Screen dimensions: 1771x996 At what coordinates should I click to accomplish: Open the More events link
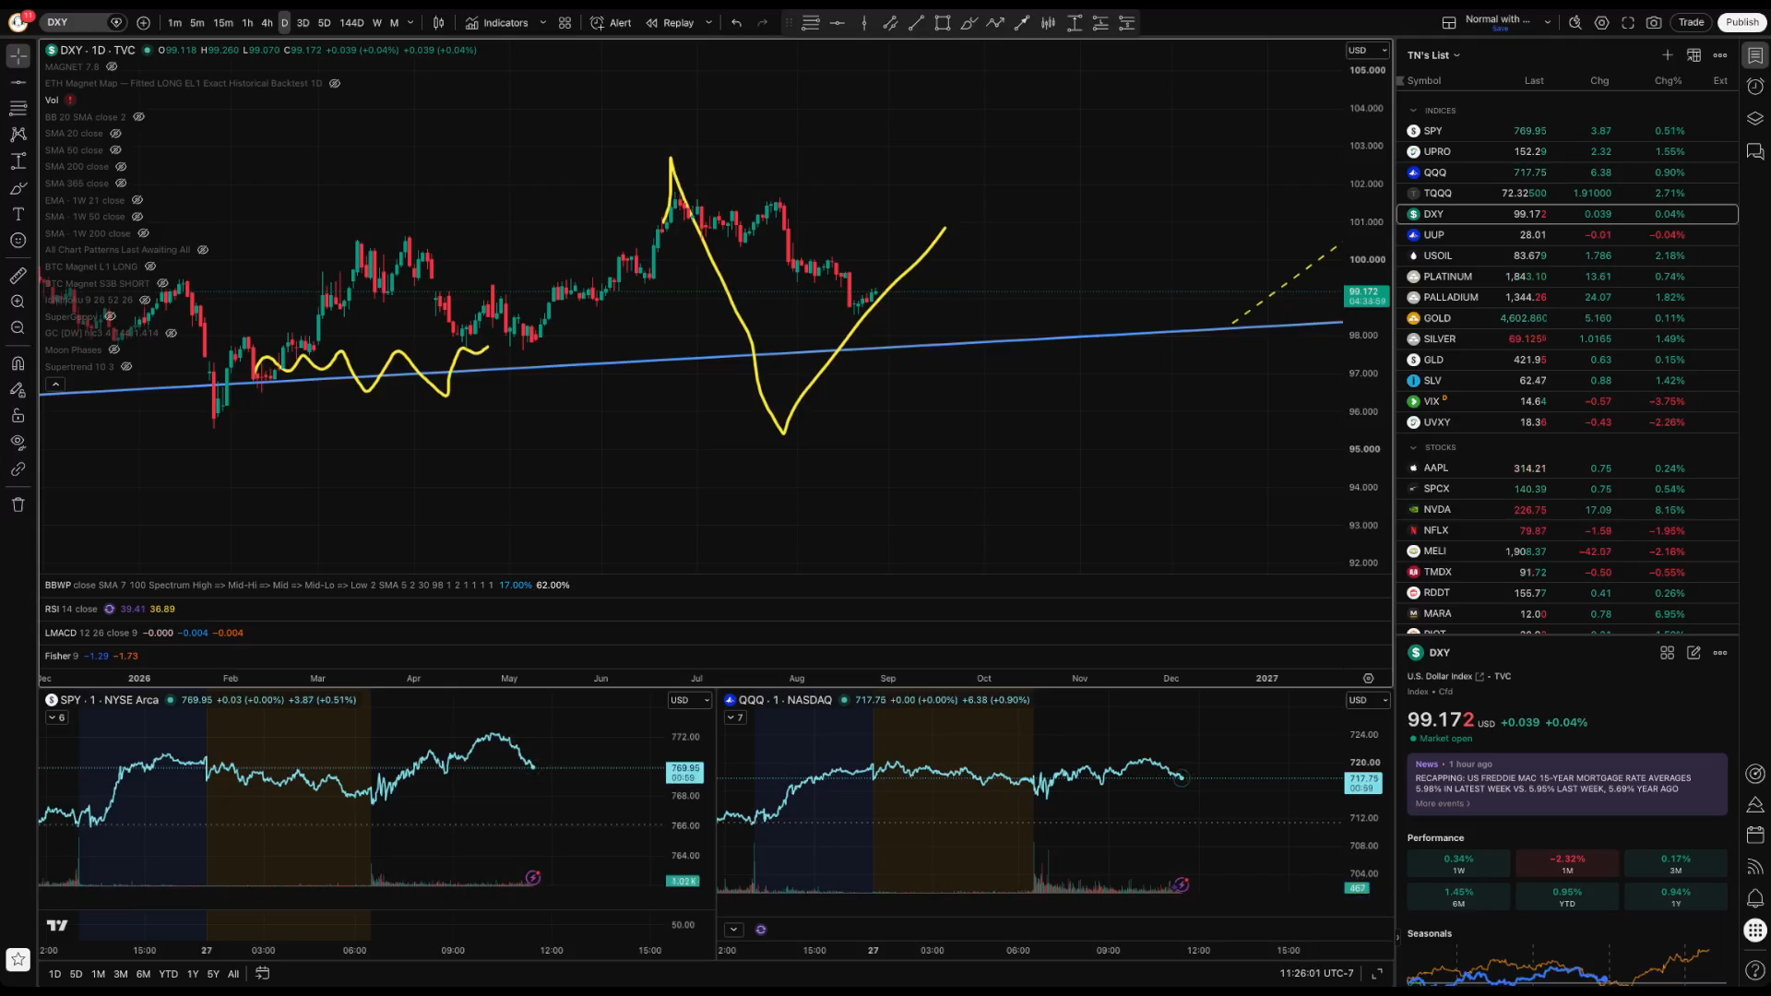coord(1443,804)
